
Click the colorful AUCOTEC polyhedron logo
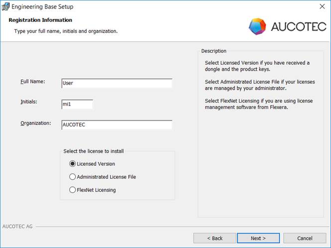coord(257,26)
